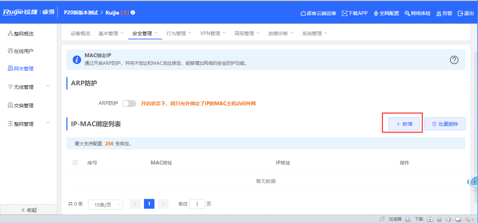Click the 暂无数据 empty table text
Viewport: 478px width, 223px height.
point(266,181)
